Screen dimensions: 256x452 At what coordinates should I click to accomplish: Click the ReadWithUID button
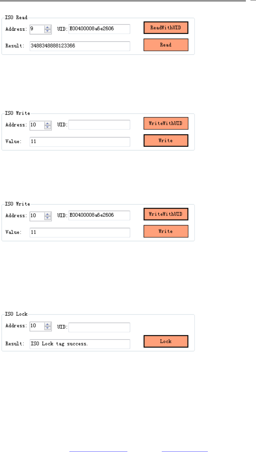[x=166, y=28]
